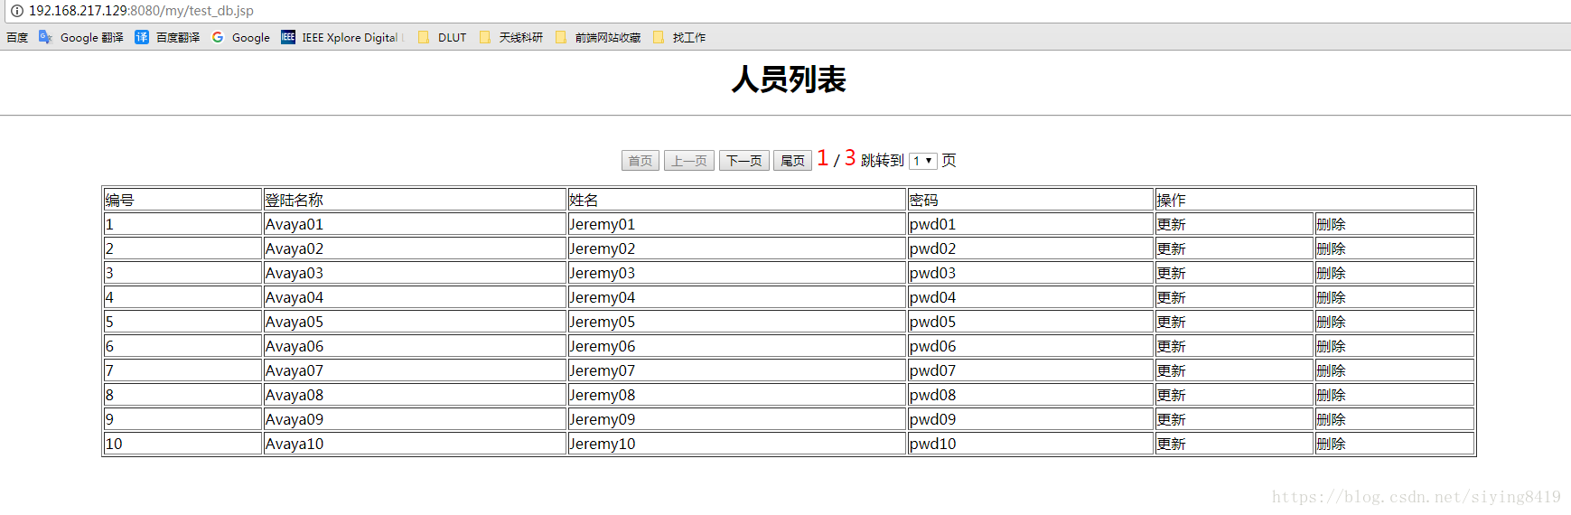This screenshot has width=1571, height=515.
Task: Select the pwd06 password cell
Action: pyautogui.click(x=1031, y=346)
